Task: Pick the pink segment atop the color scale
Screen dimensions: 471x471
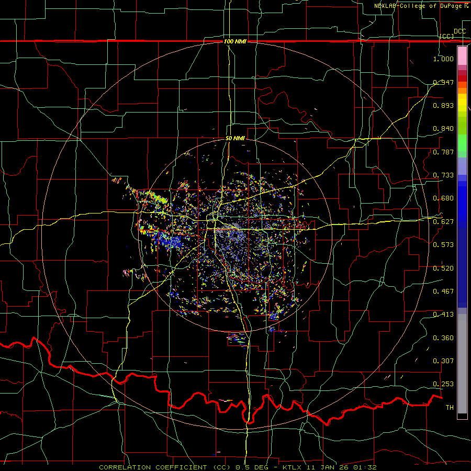Action: pos(462,55)
